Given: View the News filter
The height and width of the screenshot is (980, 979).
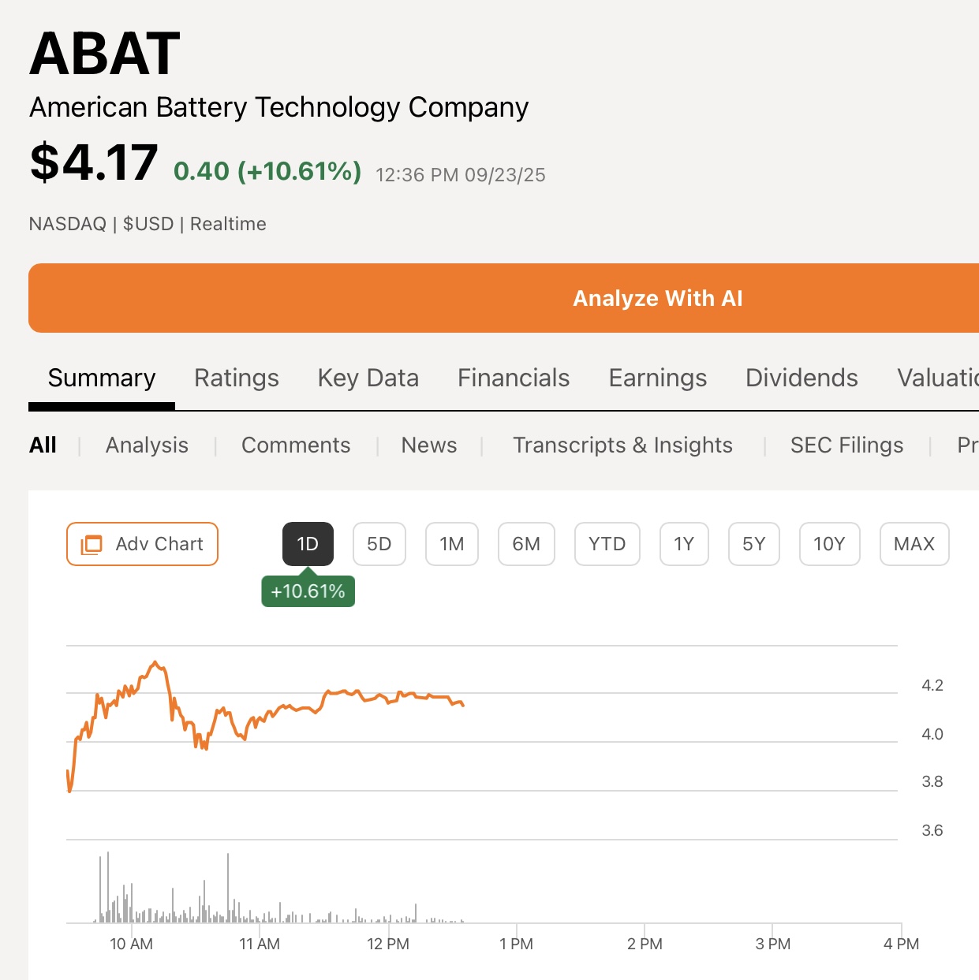Looking at the screenshot, I should 429,445.
